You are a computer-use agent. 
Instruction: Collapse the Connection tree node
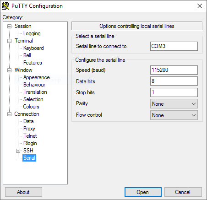pyautogui.click(x=10, y=114)
